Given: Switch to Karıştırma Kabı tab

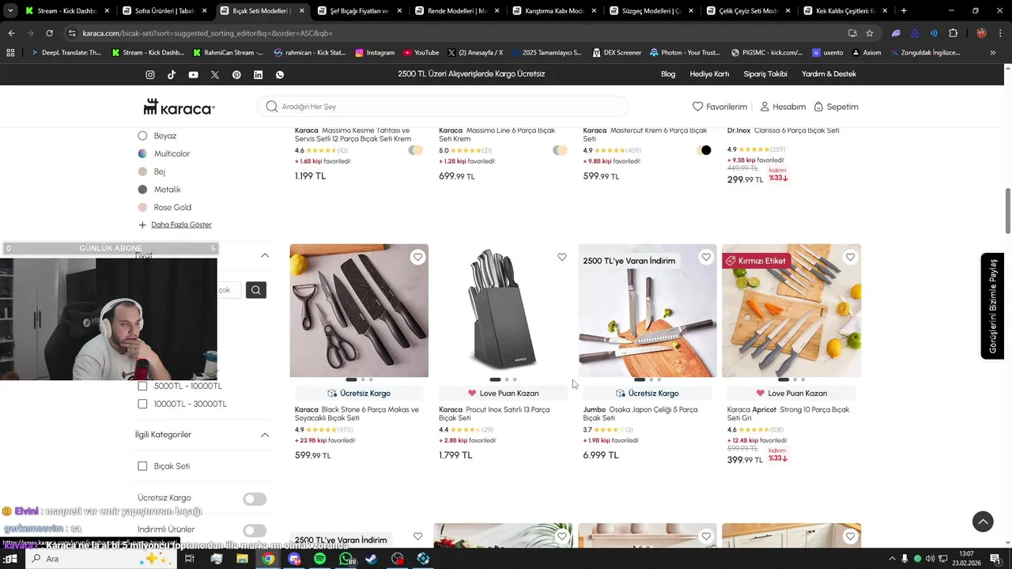Looking at the screenshot, I should (555, 11).
